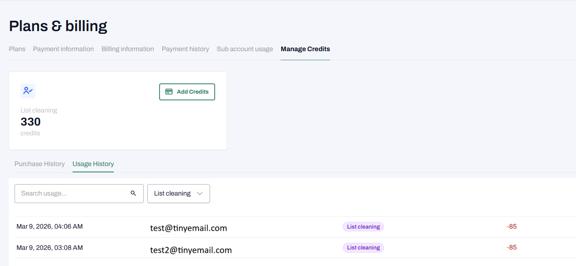Click the test2@tinyemail.com usage entry
Image resolution: width=576 pixels, height=266 pixels.
(x=191, y=250)
